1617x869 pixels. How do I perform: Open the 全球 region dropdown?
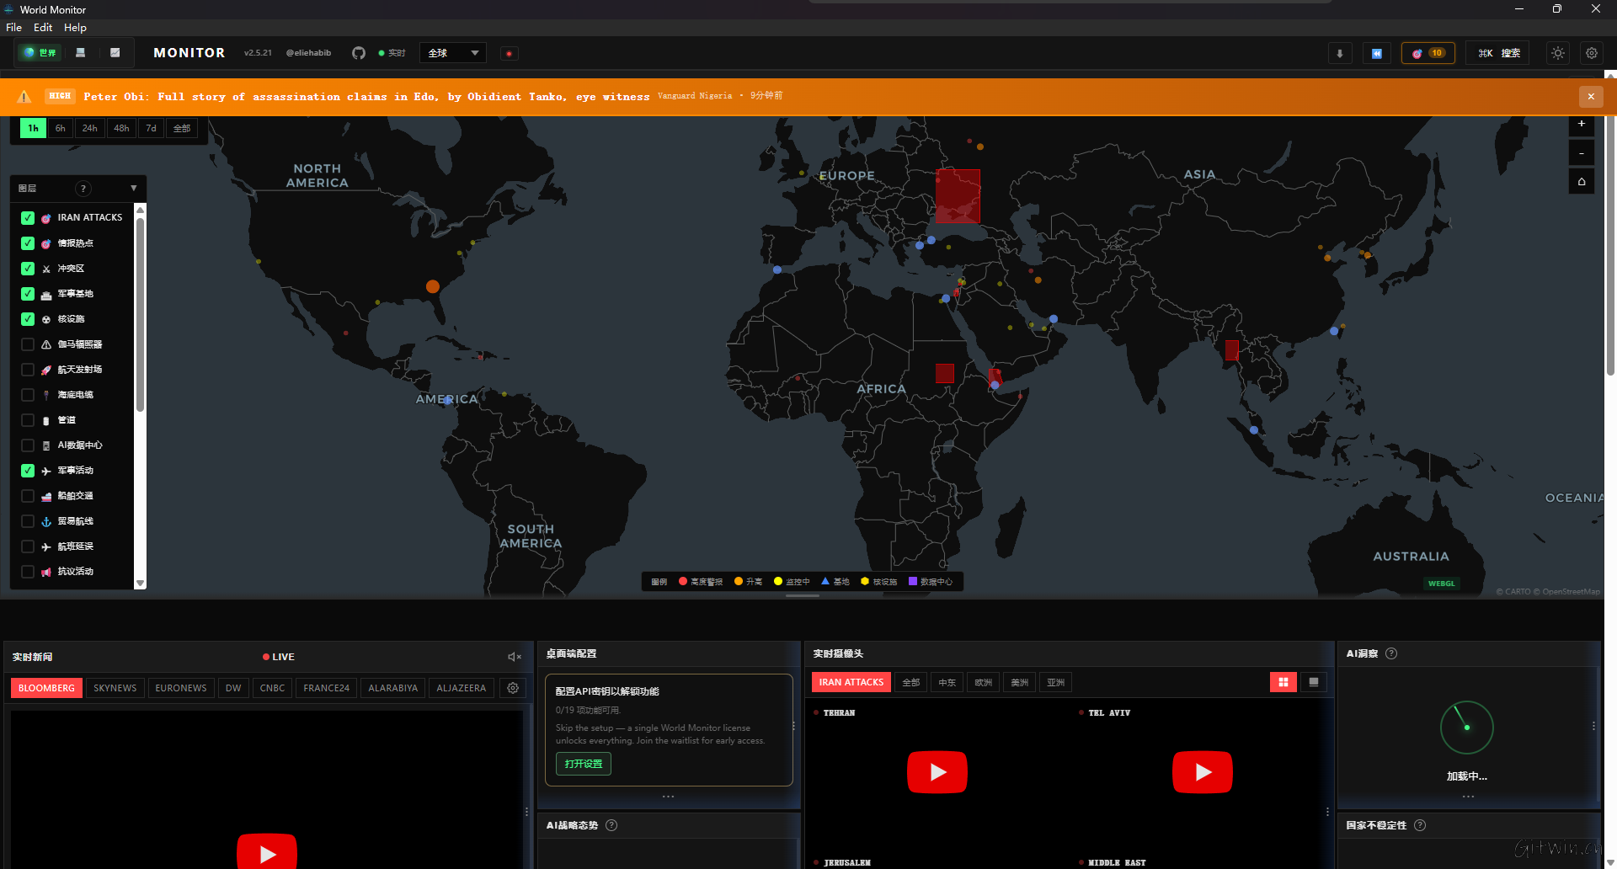(453, 53)
